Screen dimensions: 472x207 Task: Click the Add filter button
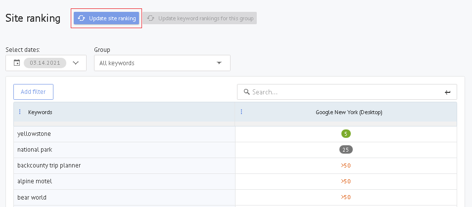(33, 92)
